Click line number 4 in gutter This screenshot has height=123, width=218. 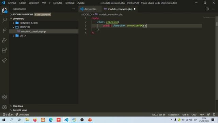pos(85,29)
